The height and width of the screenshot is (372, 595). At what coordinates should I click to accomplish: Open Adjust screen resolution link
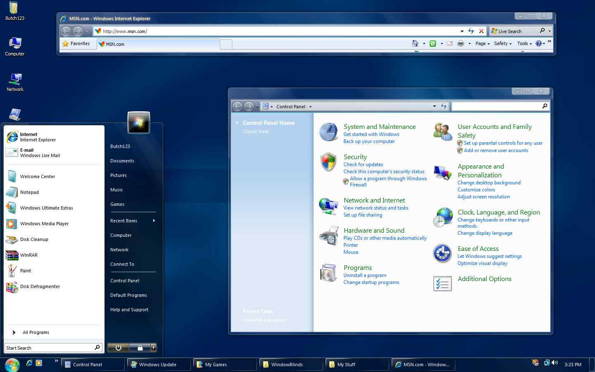click(483, 197)
